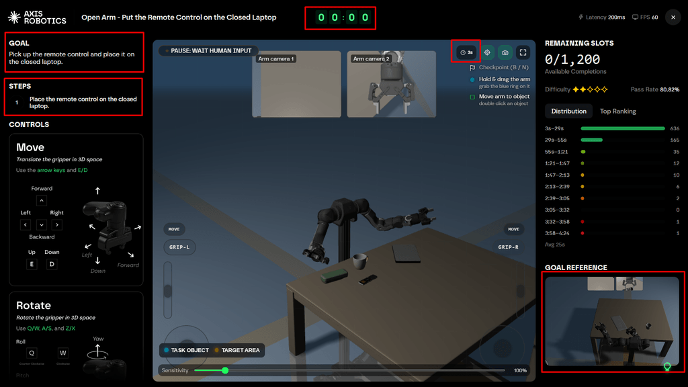Click the right virtual joystick
Viewport: 688px width, 387px height.
click(502, 347)
